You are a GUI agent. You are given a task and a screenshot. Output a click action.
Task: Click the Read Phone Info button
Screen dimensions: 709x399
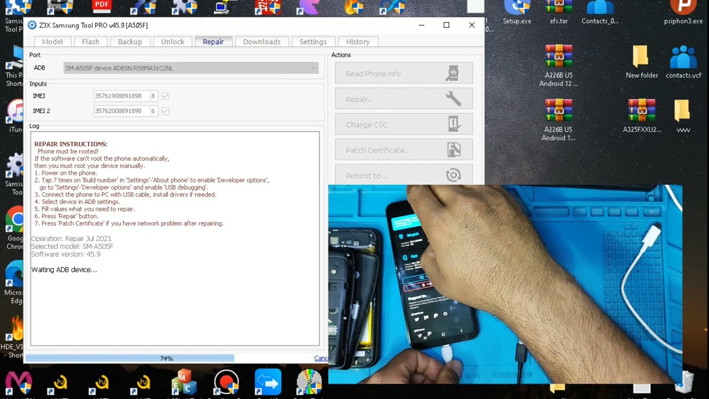point(404,73)
